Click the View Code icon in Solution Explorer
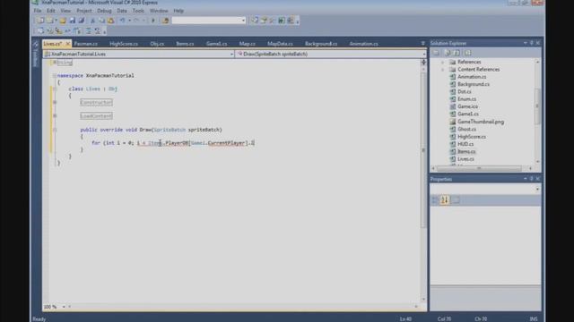The image size is (574, 322). (x=467, y=53)
